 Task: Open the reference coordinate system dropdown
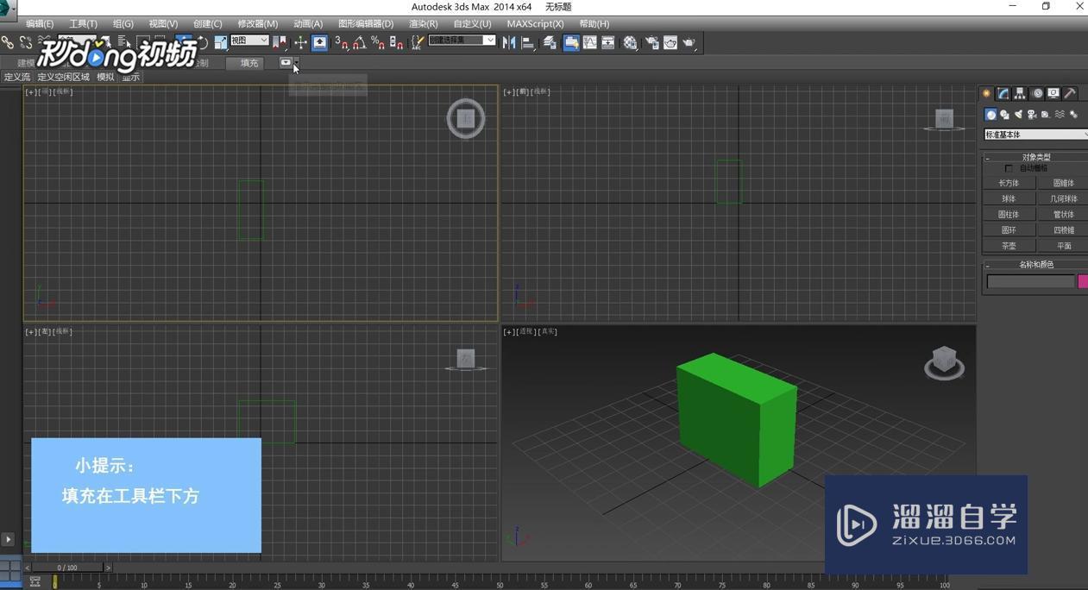click(x=248, y=40)
